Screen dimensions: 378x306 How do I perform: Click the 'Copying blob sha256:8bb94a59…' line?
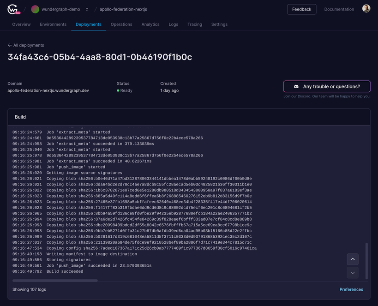coord(132,213)
